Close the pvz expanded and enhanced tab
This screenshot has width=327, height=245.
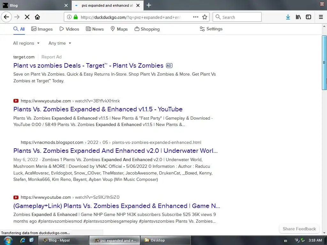coord(138,5)
